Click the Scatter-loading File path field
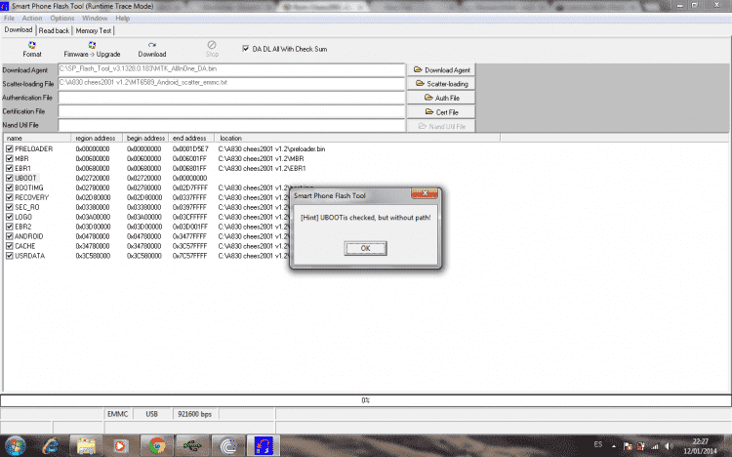 [x=231, y=83]
